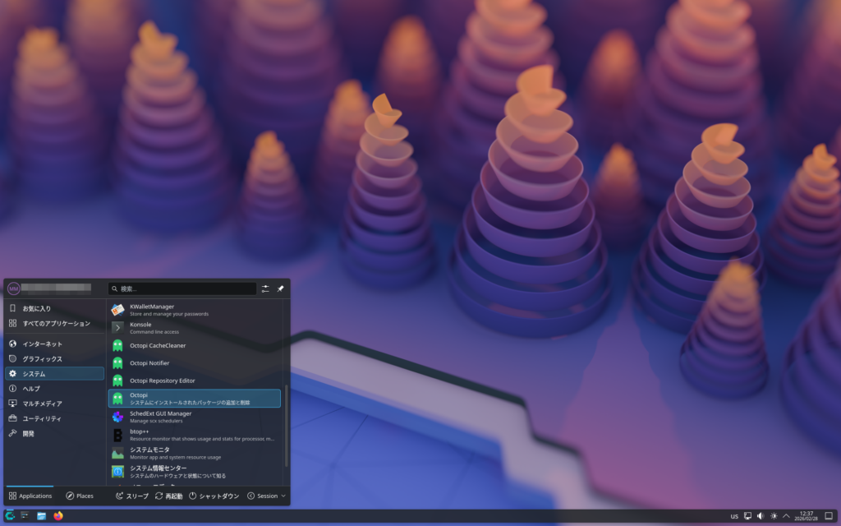Launch Octopi CacheCleaner
This screenshot has height=526, width=841.
pos(194,345)
